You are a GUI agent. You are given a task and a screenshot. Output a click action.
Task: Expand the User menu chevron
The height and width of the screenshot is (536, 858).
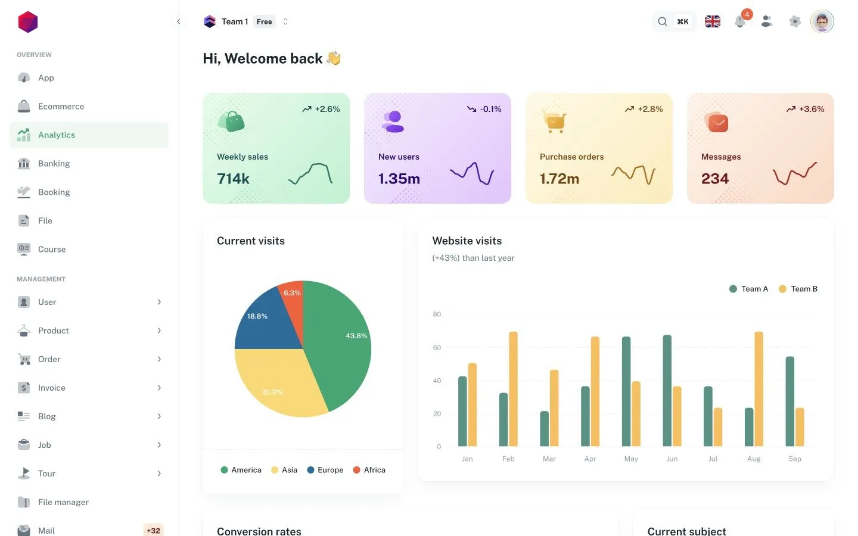pyautogui.click(x=159, y=302)
